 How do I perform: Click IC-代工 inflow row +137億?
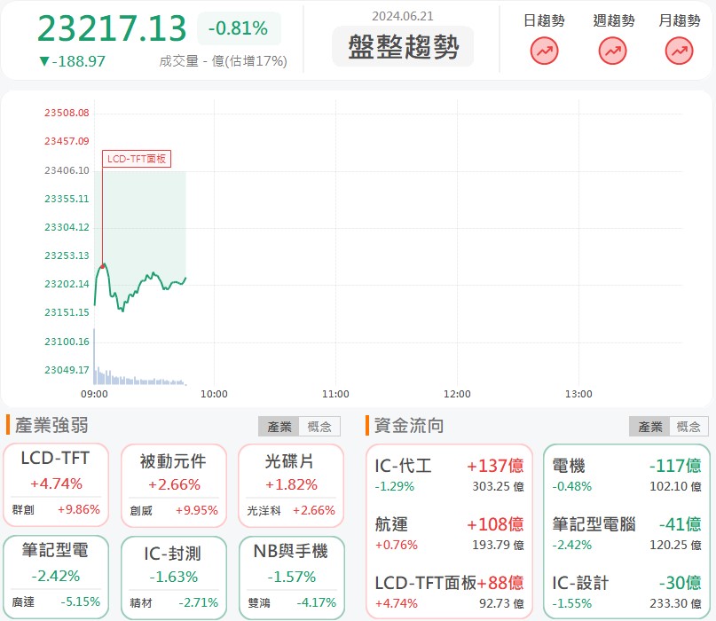tap(449, 475)
